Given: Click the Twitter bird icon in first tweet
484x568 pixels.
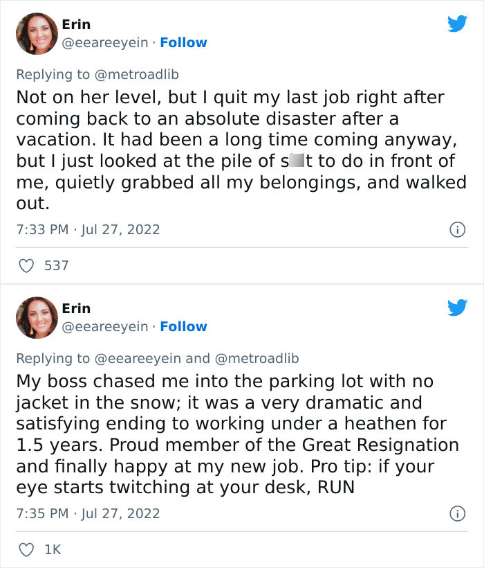Looking at the screenshot, I should click(x=457, y=24).
